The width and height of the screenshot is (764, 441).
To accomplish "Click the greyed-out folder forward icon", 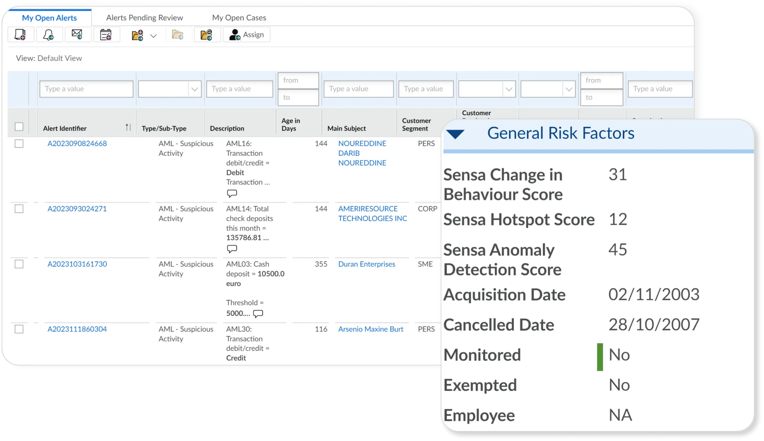I will pyautogui.click(x=178, y=35).
